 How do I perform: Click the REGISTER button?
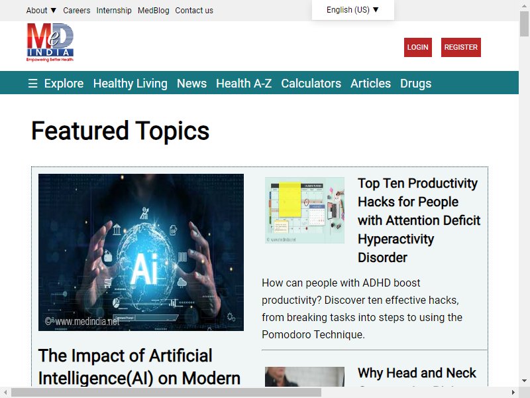[x=460, y=47]
